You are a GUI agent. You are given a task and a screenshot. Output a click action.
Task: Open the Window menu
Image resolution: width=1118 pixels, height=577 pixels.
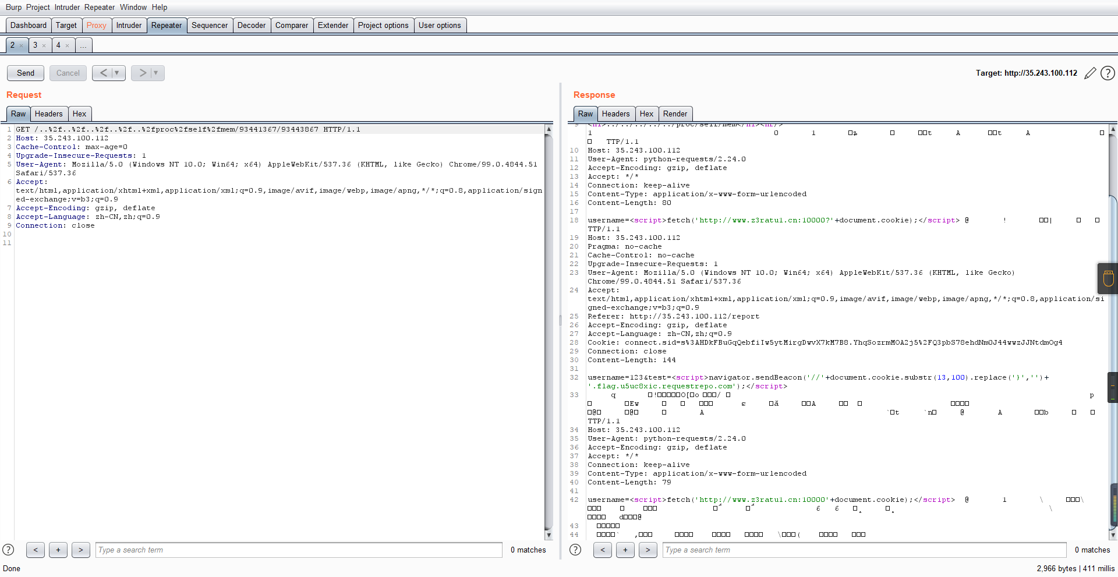[x=133, y=8]
